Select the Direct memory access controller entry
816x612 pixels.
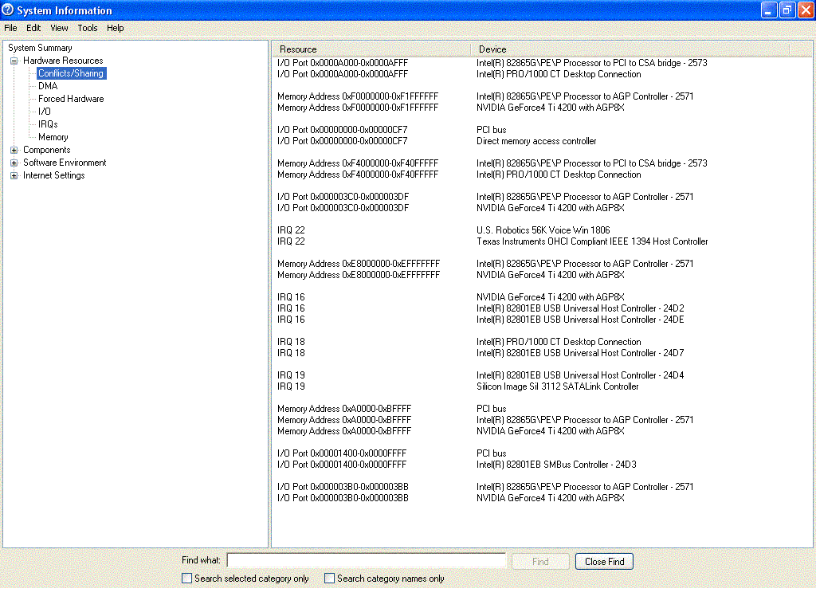click(x=536, y=142)
